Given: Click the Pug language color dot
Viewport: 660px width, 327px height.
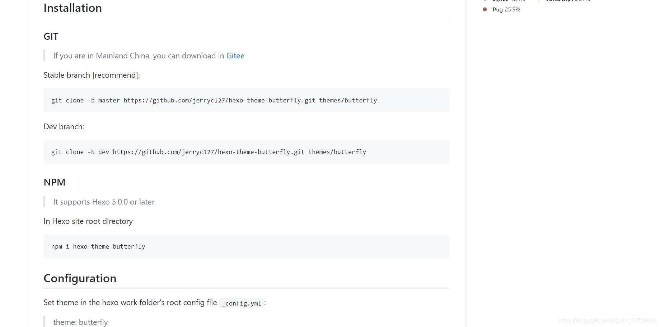Looking at the screenshot, I should tap(485, 9).
